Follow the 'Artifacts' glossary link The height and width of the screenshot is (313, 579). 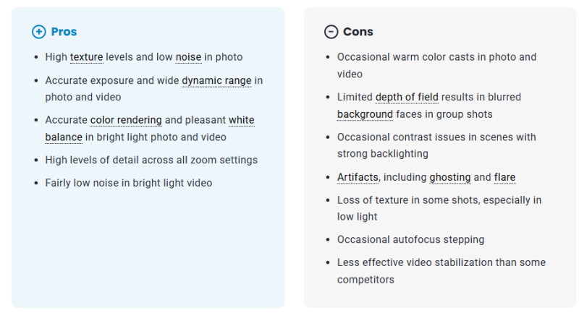point(358,177)
